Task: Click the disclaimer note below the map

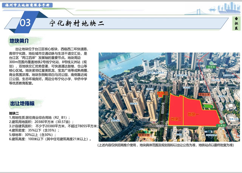Action: click(166, 145)
